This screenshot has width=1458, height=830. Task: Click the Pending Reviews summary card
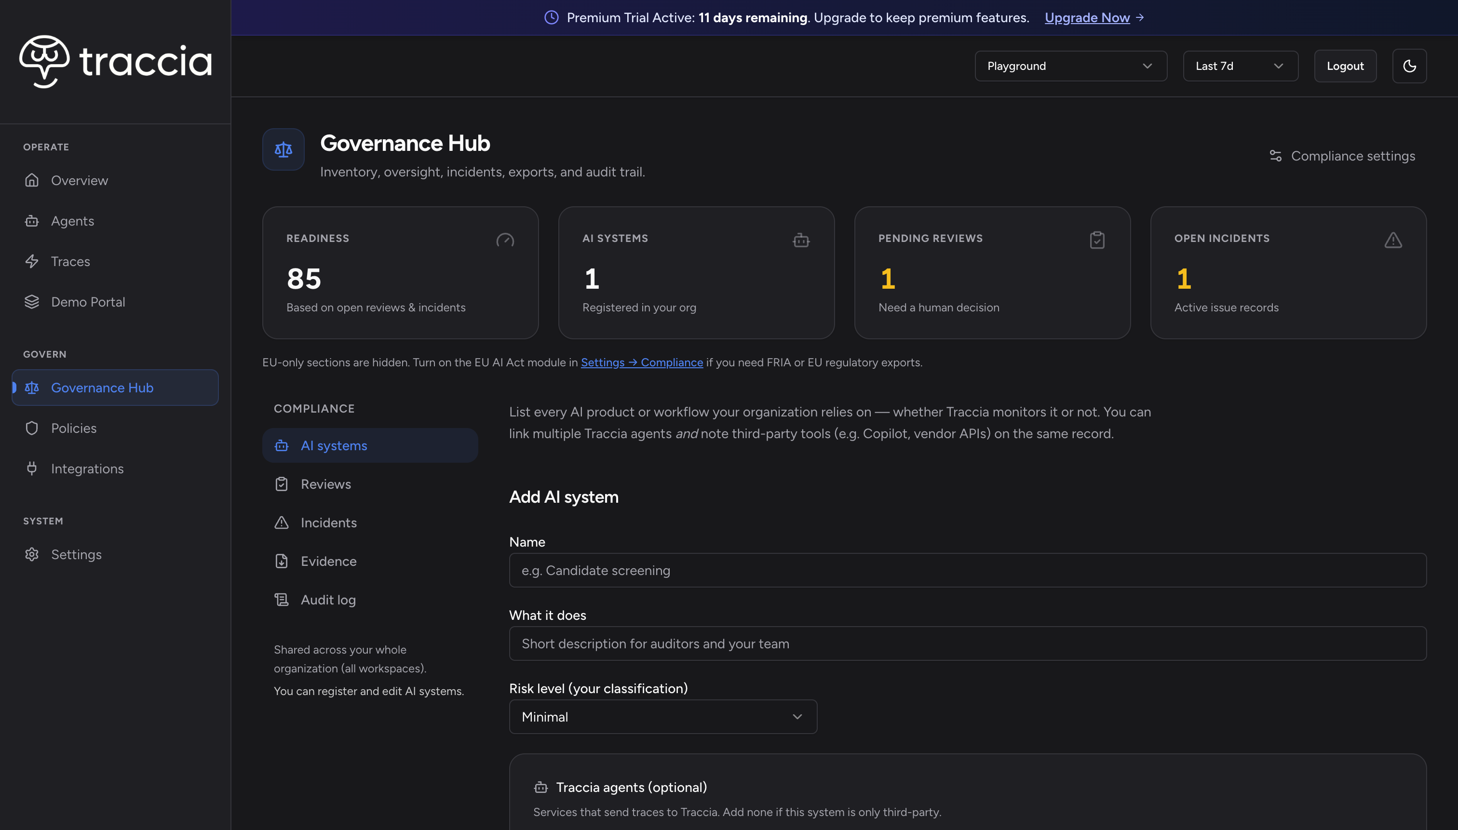992,272
